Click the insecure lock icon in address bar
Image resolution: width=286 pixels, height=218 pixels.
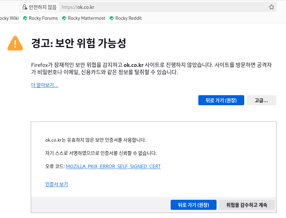[x=25, y=7]
